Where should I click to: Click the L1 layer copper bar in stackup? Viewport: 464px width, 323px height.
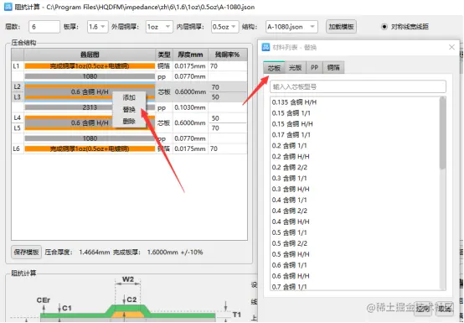click(x=90, y=66)
